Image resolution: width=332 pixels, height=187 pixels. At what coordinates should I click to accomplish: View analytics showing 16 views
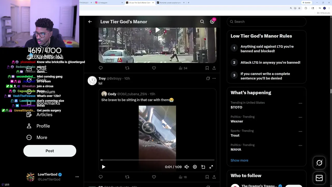click(x=183, y=177)
